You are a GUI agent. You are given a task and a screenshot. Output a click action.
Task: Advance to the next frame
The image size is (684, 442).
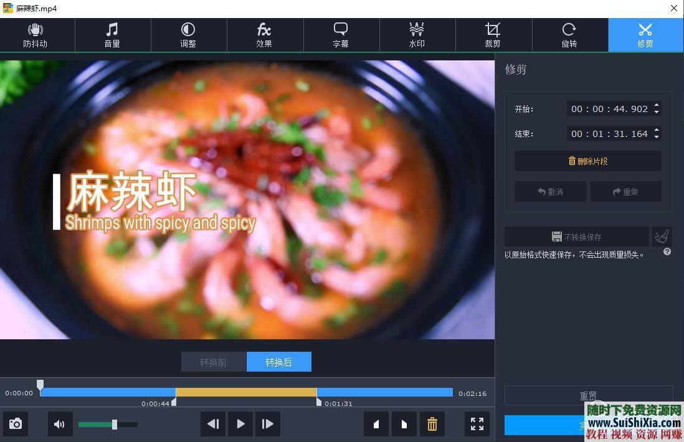267,424
